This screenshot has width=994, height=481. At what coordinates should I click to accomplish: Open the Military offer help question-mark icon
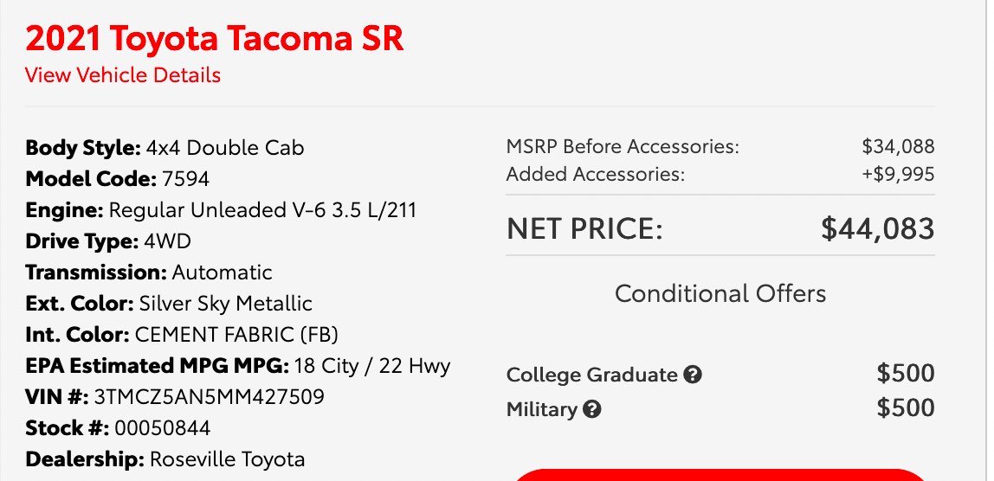[x=591, y=409]
